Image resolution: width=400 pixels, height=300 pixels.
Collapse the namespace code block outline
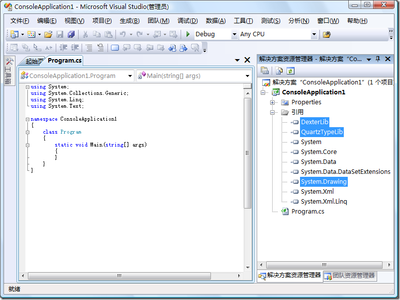click(x=27, y=119)
